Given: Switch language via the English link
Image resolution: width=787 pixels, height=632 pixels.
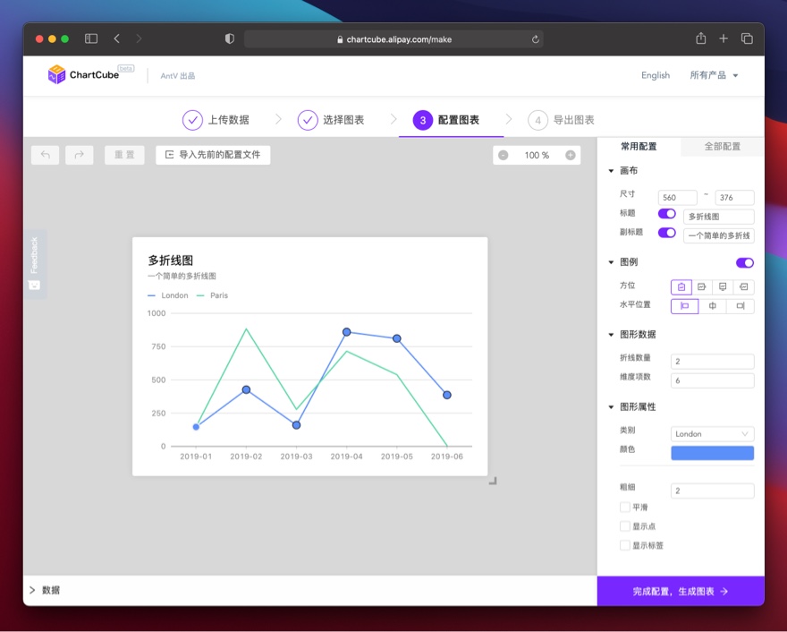Looking at the screenshot, I should point(655,76).
